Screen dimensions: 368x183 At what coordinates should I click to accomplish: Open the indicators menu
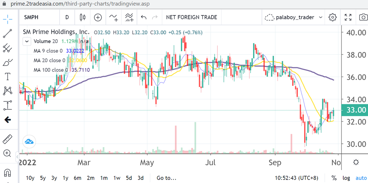(114, 17)
